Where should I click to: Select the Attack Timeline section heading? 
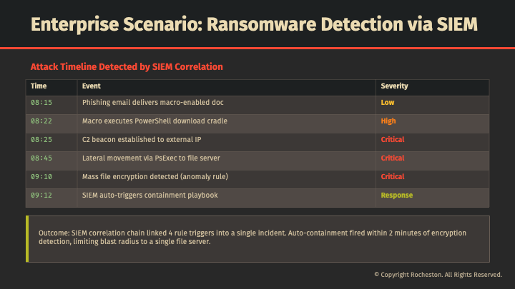[x=127, y=66]
